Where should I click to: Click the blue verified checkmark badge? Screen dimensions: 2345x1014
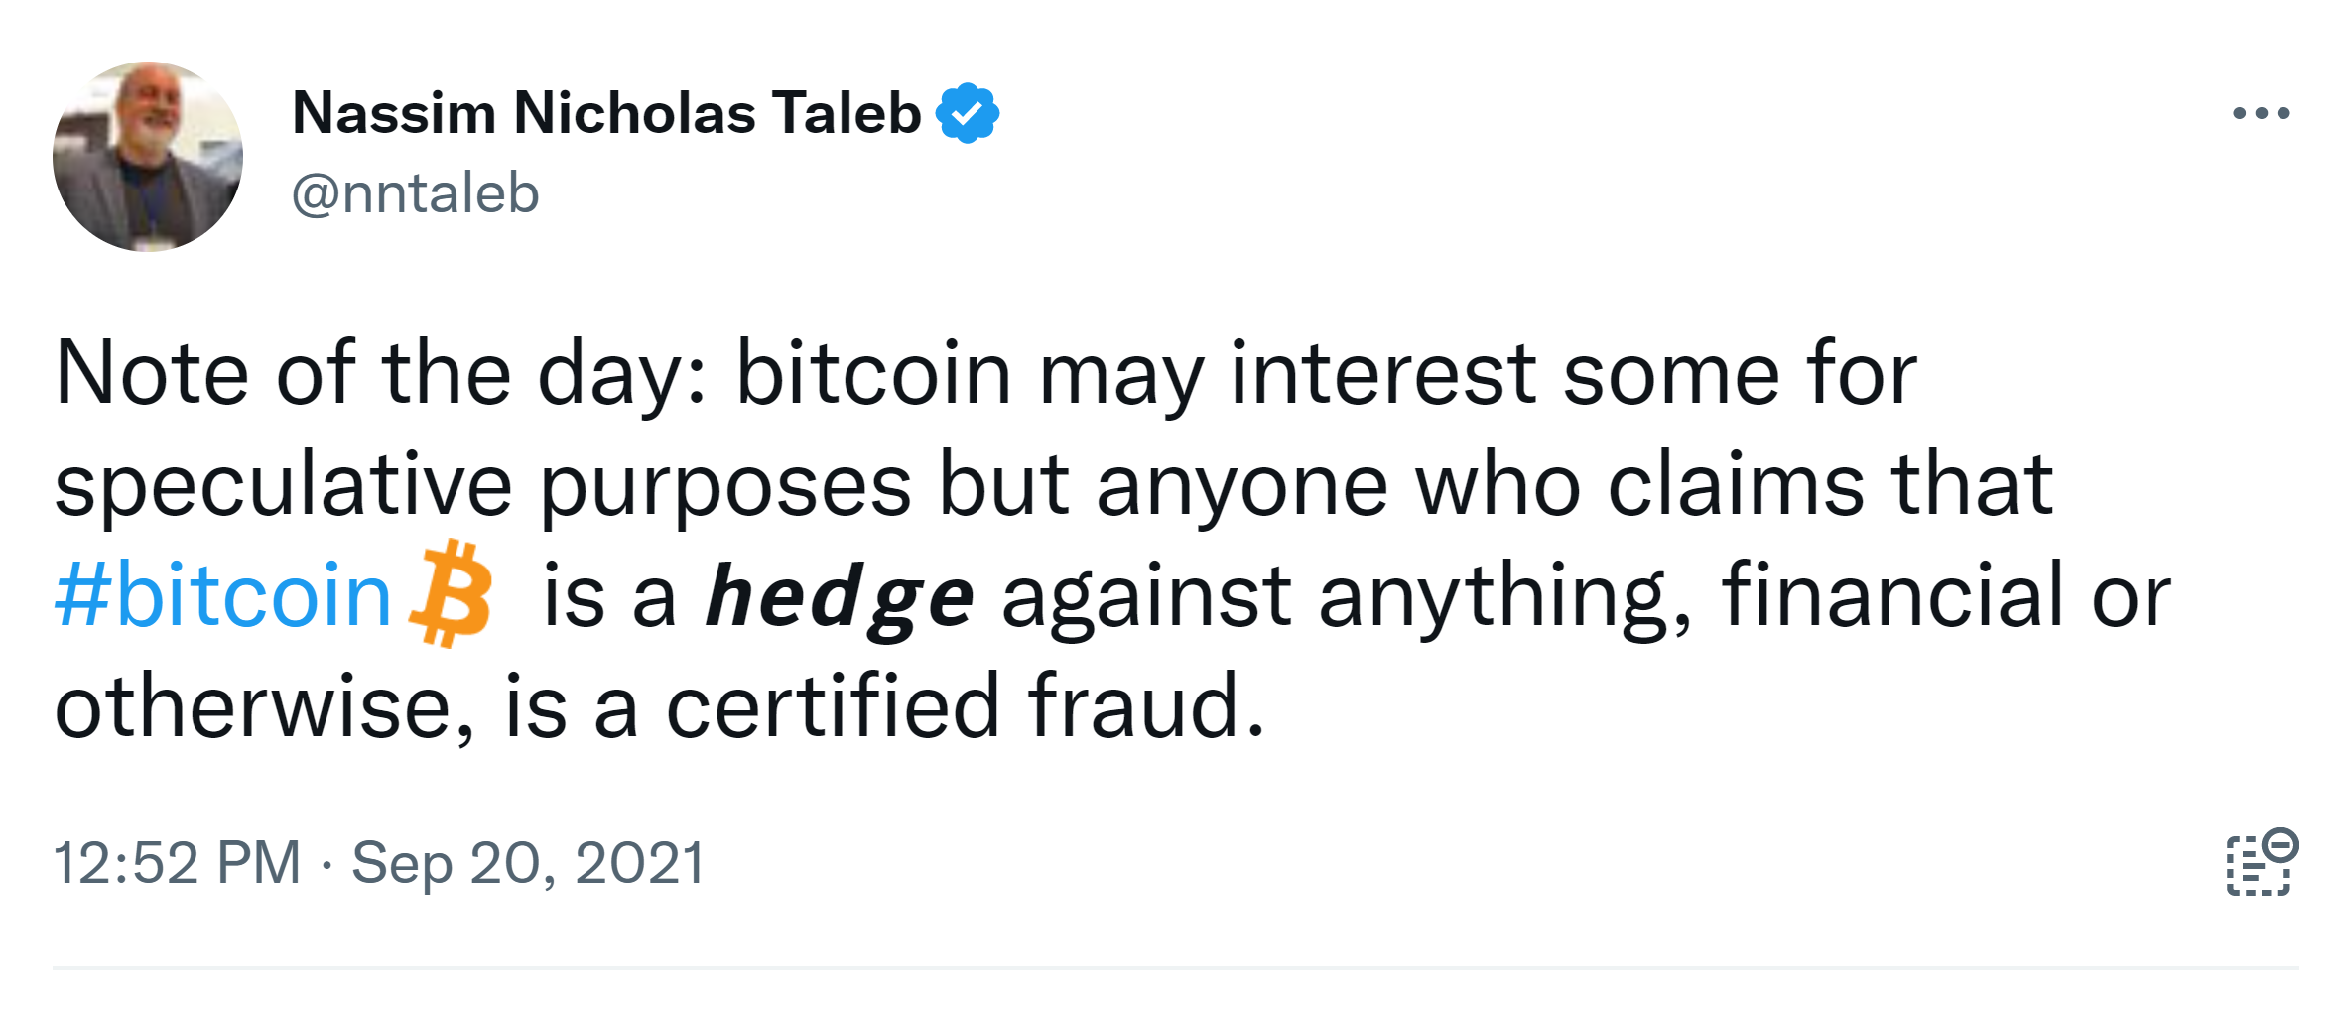click(967, 114)
